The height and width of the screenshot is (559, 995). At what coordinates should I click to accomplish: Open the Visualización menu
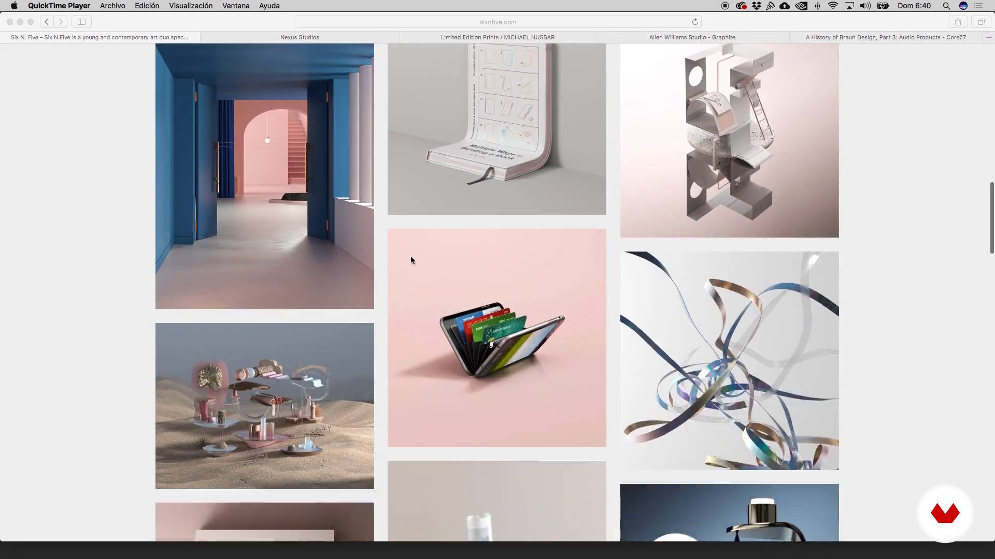point(190,6)
